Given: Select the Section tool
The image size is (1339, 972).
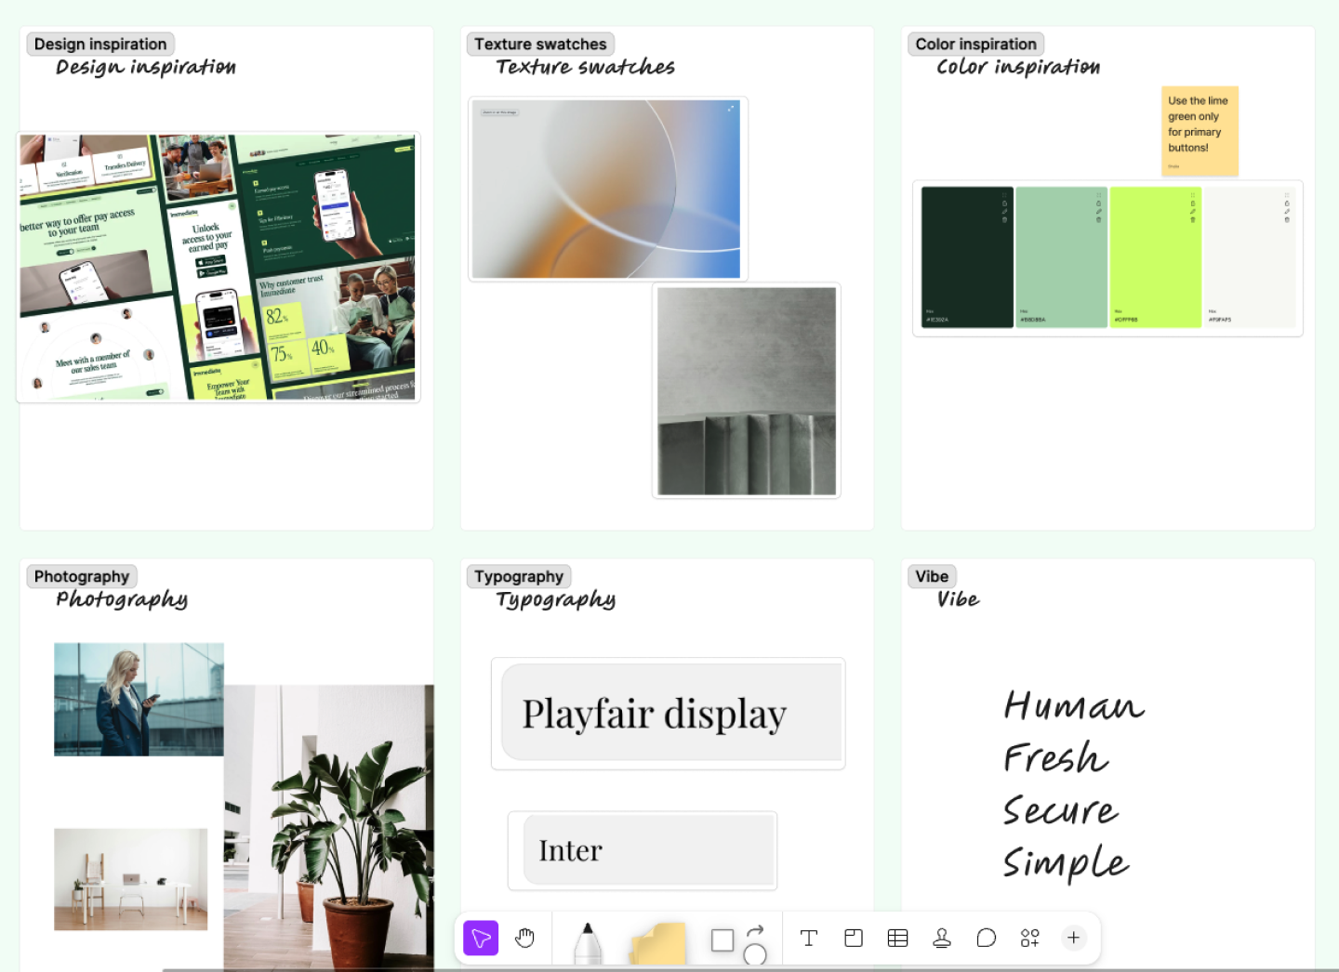Looking at the screenshot, I should click(x=853, y=939).
